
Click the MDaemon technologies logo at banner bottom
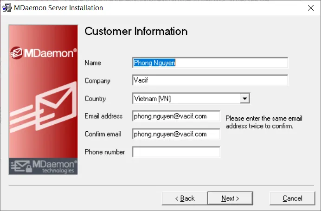coord(44,166)
